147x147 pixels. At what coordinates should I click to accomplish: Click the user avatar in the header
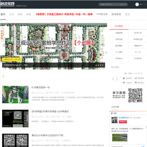(137, 4)
